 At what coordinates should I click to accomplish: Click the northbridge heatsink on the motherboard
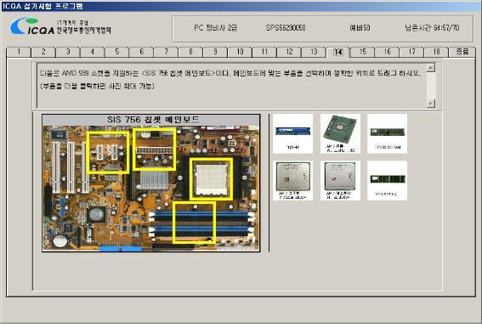pos(154,180)
